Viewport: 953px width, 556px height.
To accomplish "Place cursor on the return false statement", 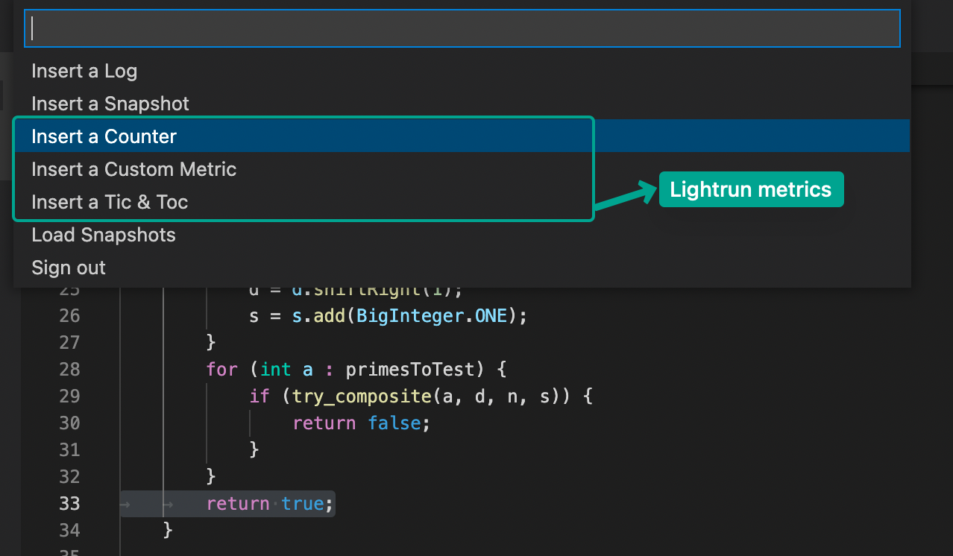I will click(x=362, y=423).
